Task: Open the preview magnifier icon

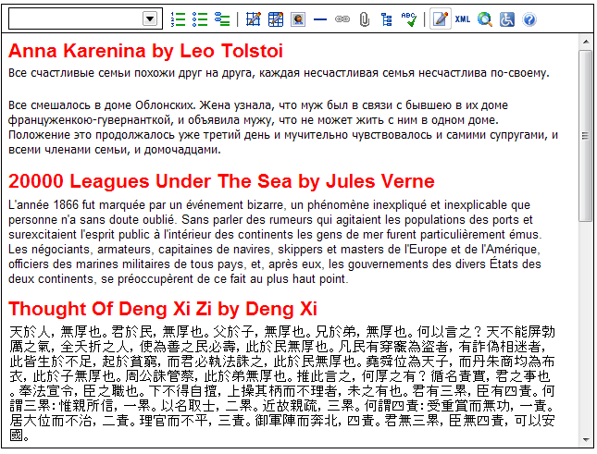Action: [485, 19]
